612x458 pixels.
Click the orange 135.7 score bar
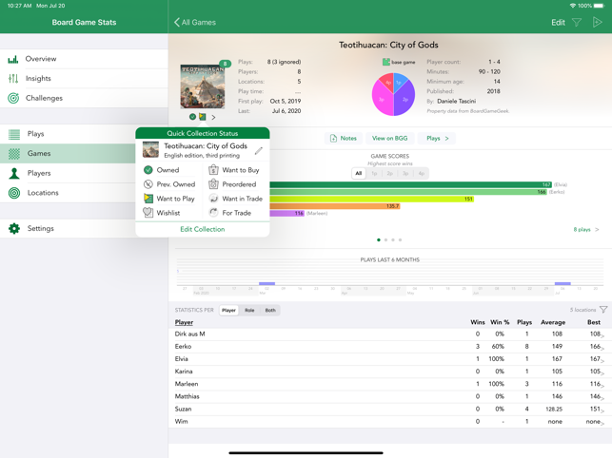[335, 206]
